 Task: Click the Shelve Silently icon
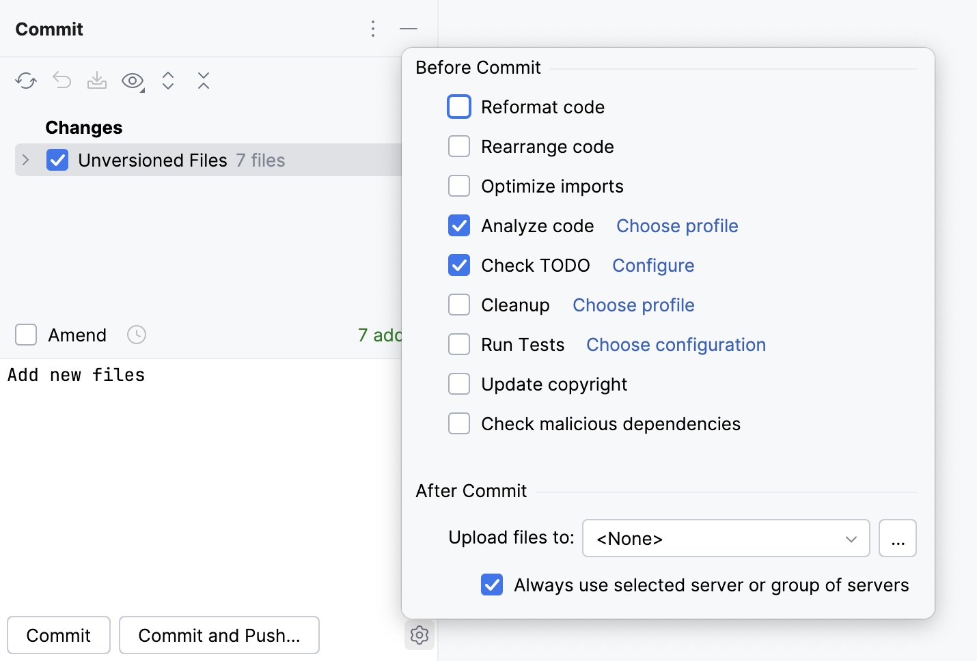click(97, 81)
